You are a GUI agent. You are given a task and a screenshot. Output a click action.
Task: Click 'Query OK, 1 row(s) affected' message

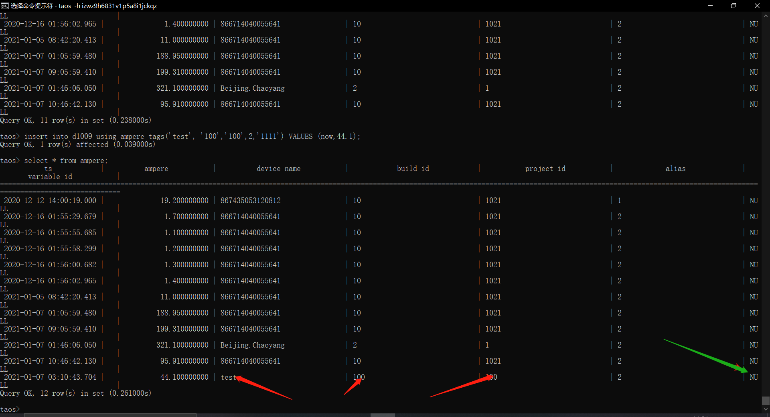coord(77,144)
